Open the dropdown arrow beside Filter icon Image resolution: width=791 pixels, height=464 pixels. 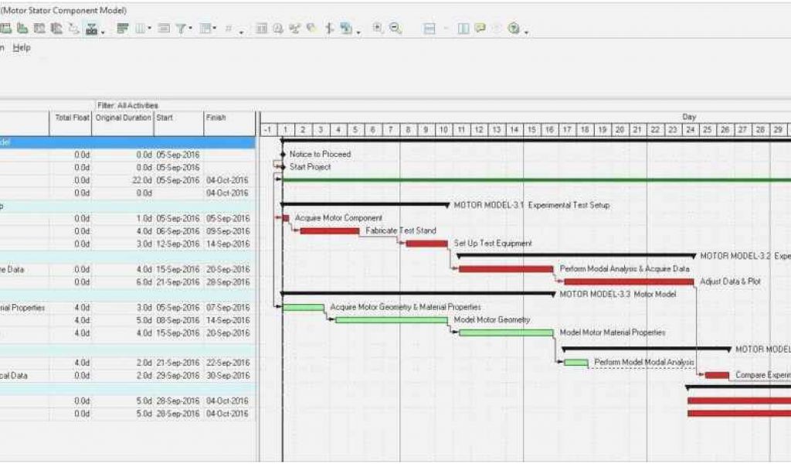click(190, 29)
